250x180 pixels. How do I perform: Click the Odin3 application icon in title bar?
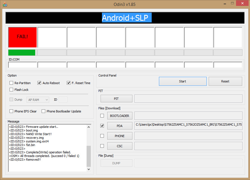click(5, 4)
